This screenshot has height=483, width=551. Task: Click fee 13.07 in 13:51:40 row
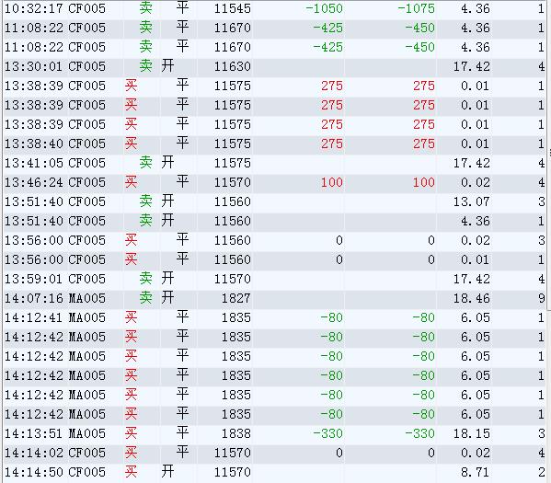(x=471, y=201)
